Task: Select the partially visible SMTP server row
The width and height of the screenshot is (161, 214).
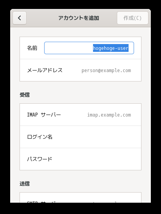Action: pyautogui.click(x=80, y=198)
